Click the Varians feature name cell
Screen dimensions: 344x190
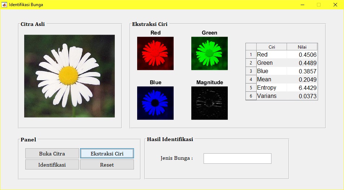(271, 96)
